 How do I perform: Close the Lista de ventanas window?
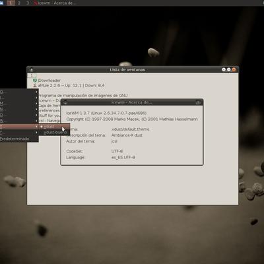coord(234,69)
